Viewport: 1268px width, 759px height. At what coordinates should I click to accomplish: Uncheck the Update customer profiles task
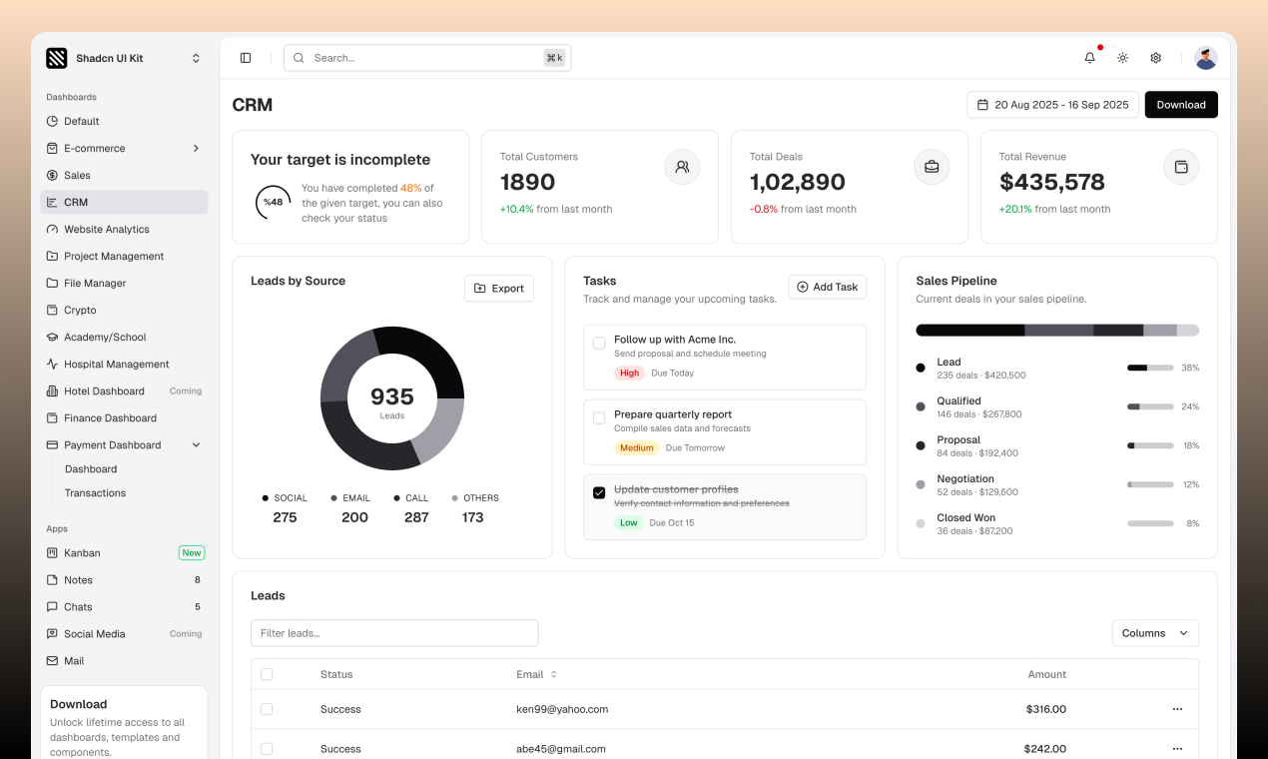(599, 492)
